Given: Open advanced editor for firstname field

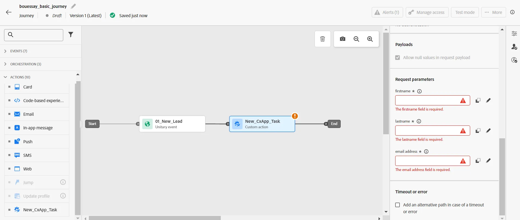Looking at the screenshot, I should tap(488, 100).
